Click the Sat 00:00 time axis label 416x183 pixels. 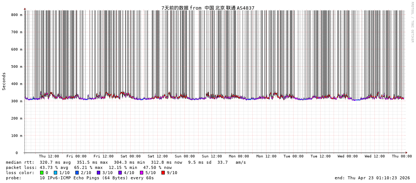click(x=131, y=156)
